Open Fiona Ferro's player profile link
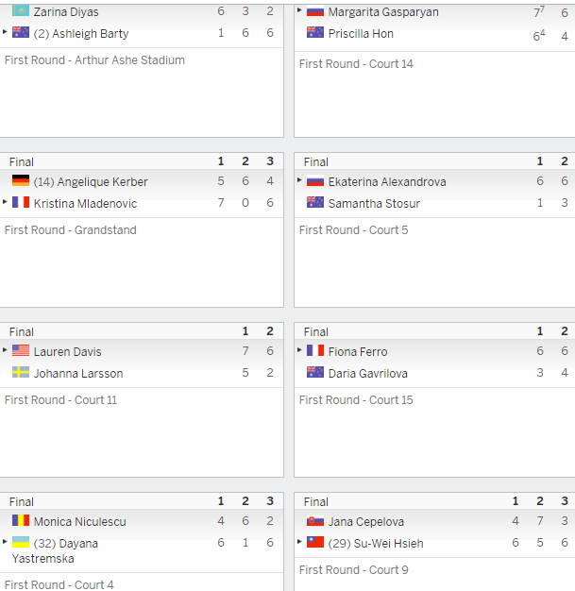The height and width of the screenshot is (591, 575). tap(358, 351)
